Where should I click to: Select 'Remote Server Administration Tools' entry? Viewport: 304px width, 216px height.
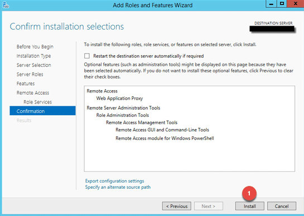123,108
